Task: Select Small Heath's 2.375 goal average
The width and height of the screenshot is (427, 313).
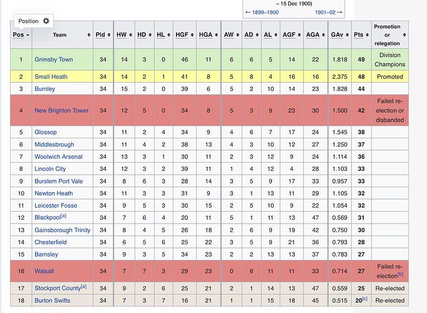Action: tap(340, 77)
